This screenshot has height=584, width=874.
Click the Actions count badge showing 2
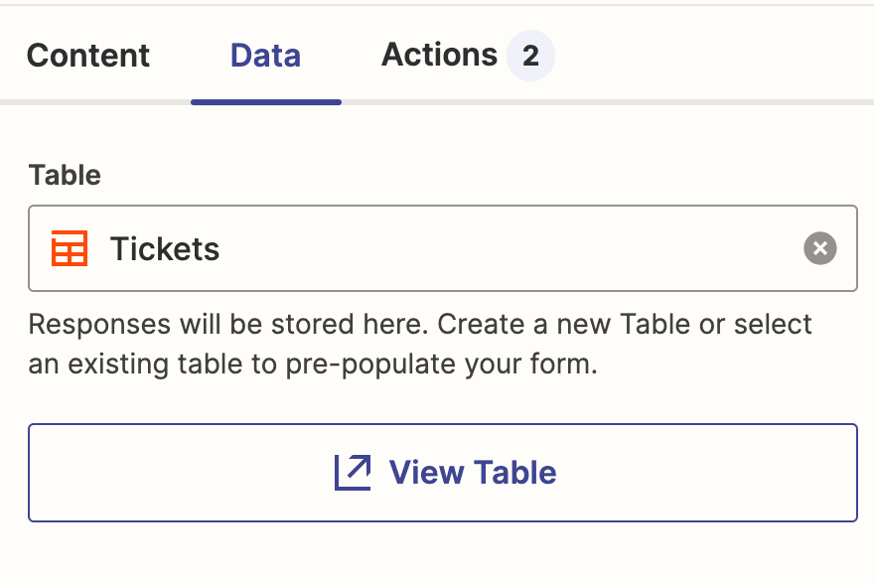pyautogui.click(x=530, y=56)
